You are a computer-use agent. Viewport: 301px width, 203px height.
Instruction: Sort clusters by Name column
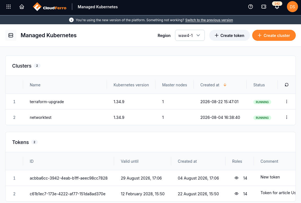point(35,85)
